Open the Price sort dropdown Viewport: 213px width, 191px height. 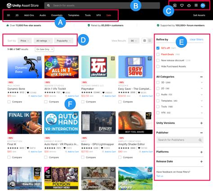pos(25,41)
